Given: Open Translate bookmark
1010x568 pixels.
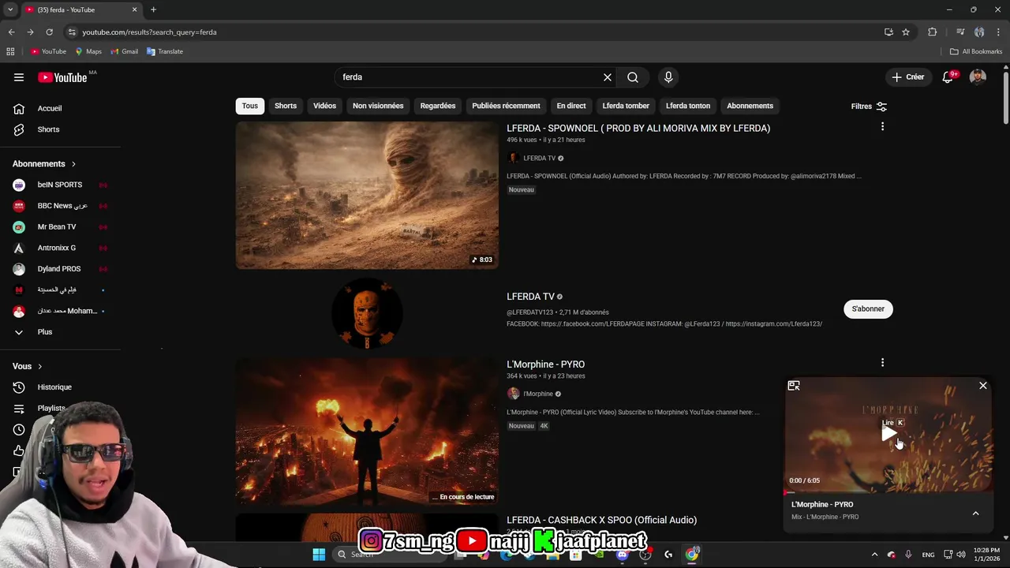Looking at the screenshot, I should pyautogui.click(x=165, y=51).
